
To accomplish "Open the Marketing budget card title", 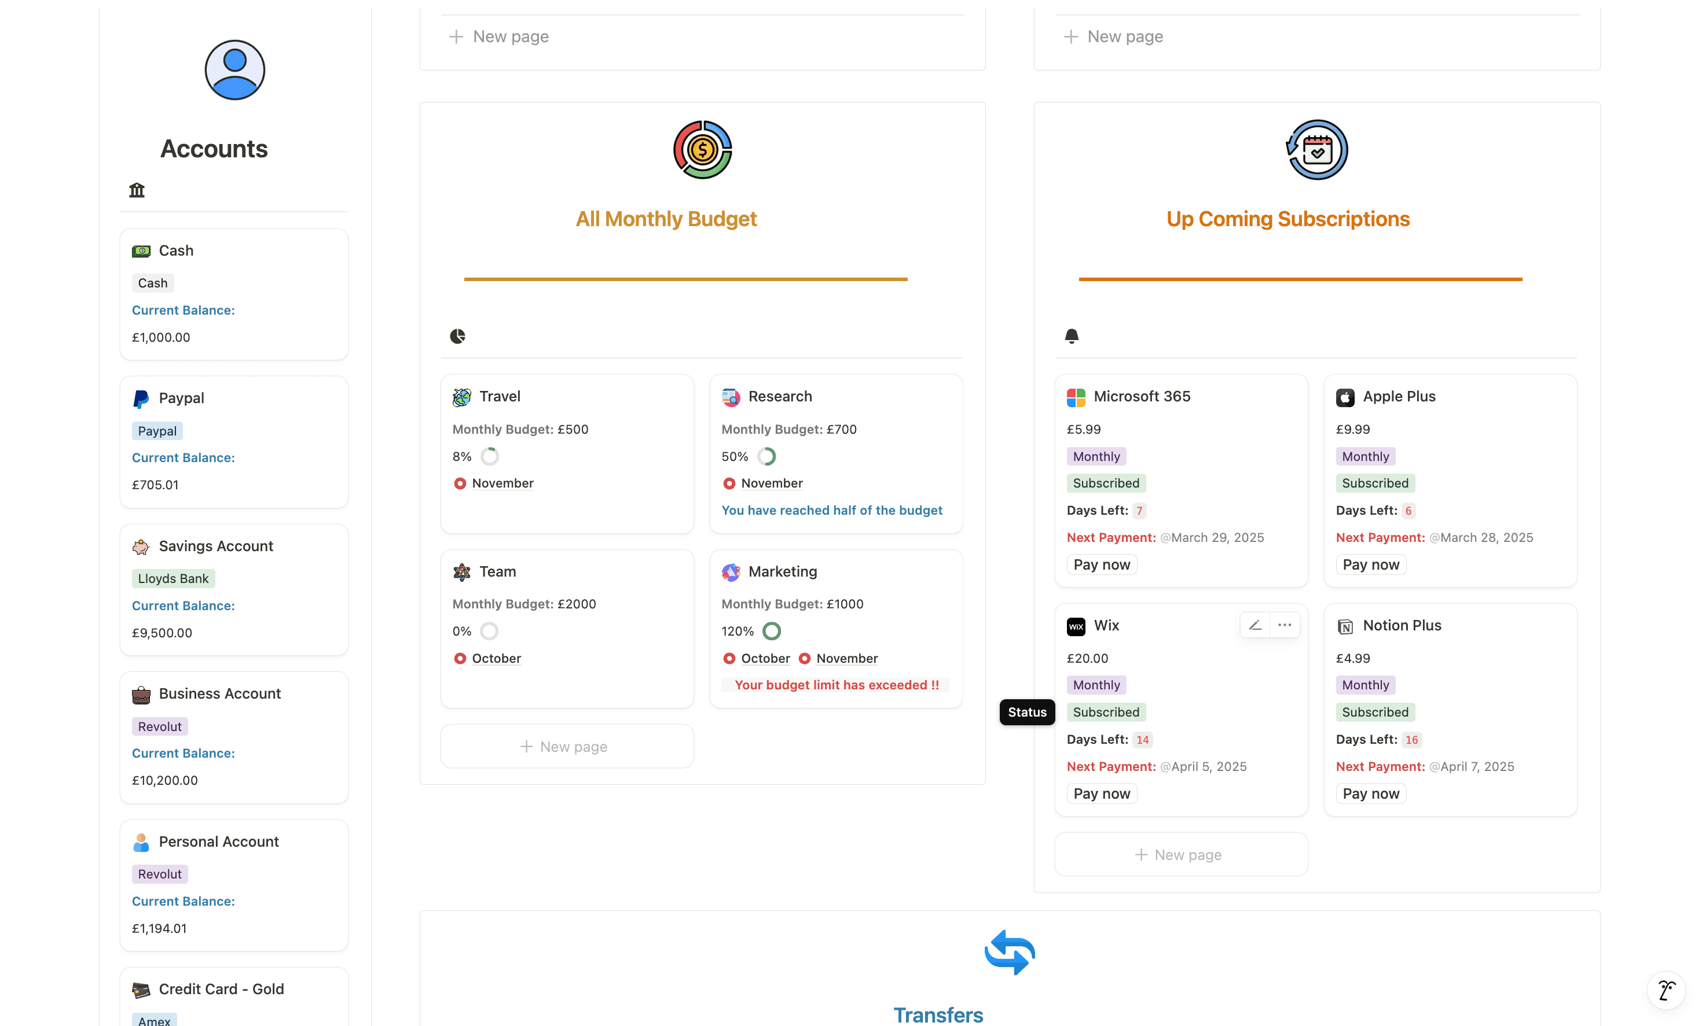I will (x=783, y=571).
